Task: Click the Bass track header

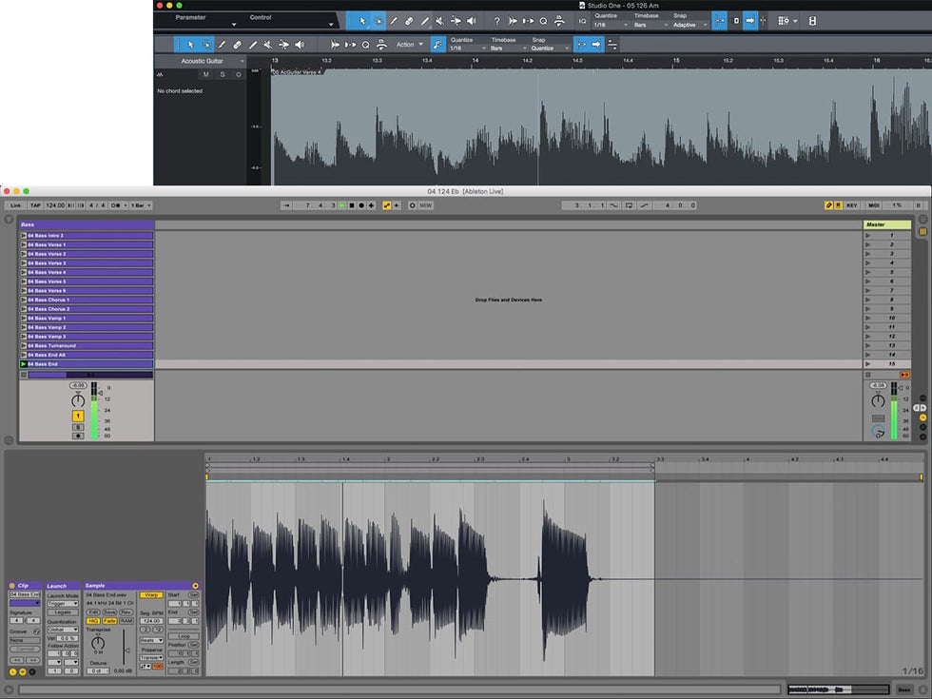Action: click(86, 224)
